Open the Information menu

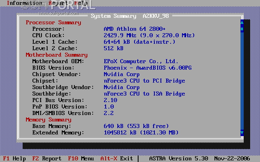coord(24,3)
